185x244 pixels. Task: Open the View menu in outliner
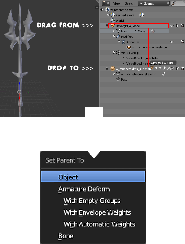(x=117, y=3)
